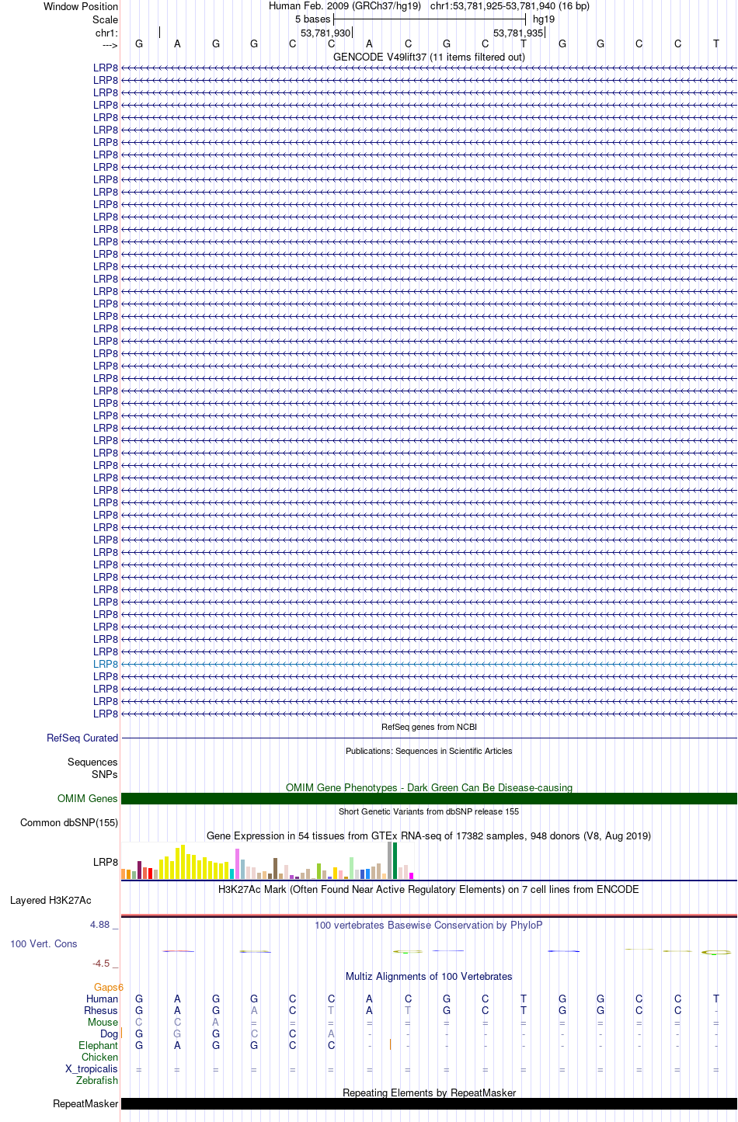
Task: Click the -4.5 PhyloP lower scale value
Action: [106, 963]
